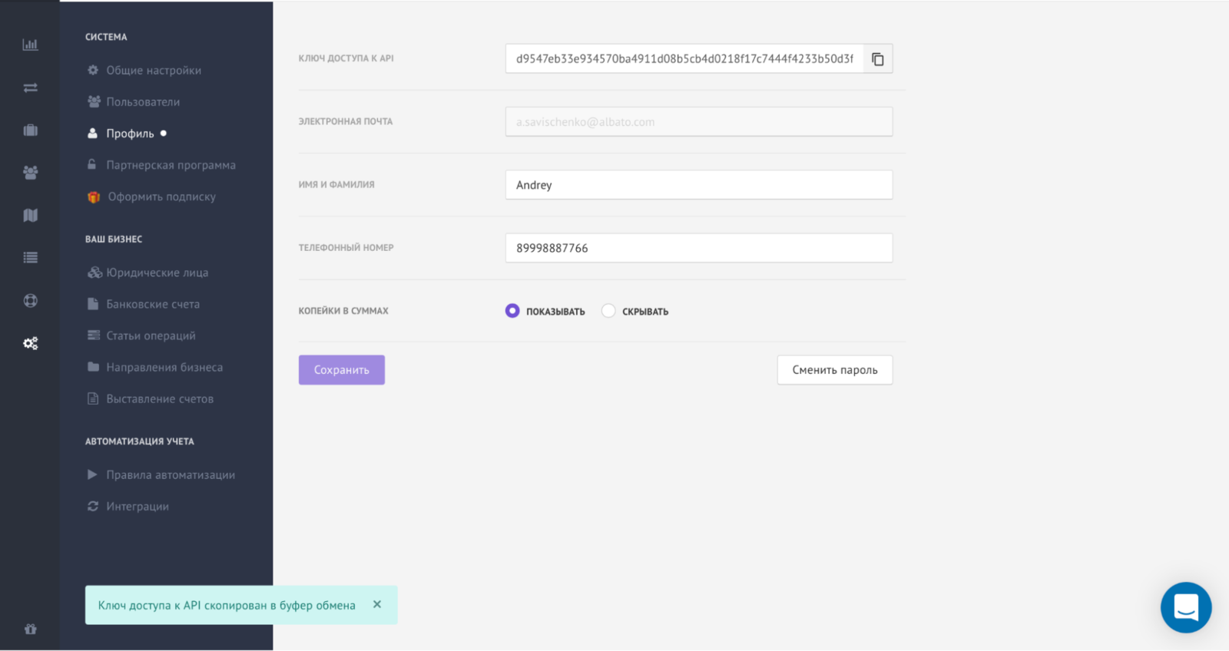Open the map sidebar icon
The width and height of the screenshot is (1229, 651).
coord(30,216)
